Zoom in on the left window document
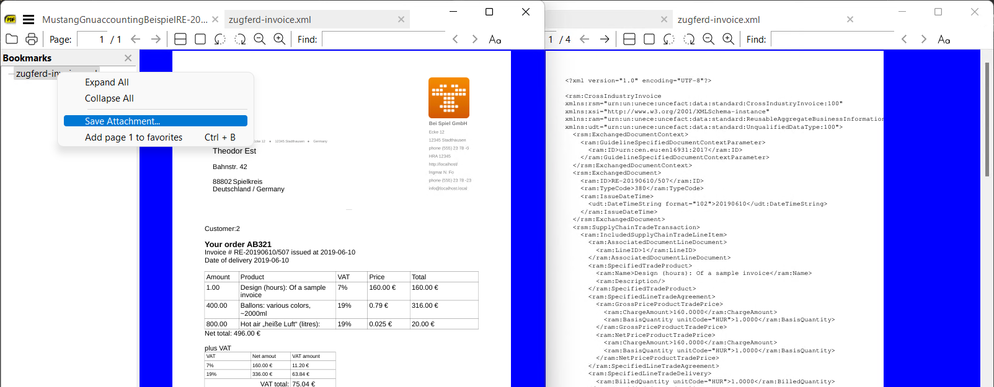This screenshot has width=994, height=387. (280, 39)
